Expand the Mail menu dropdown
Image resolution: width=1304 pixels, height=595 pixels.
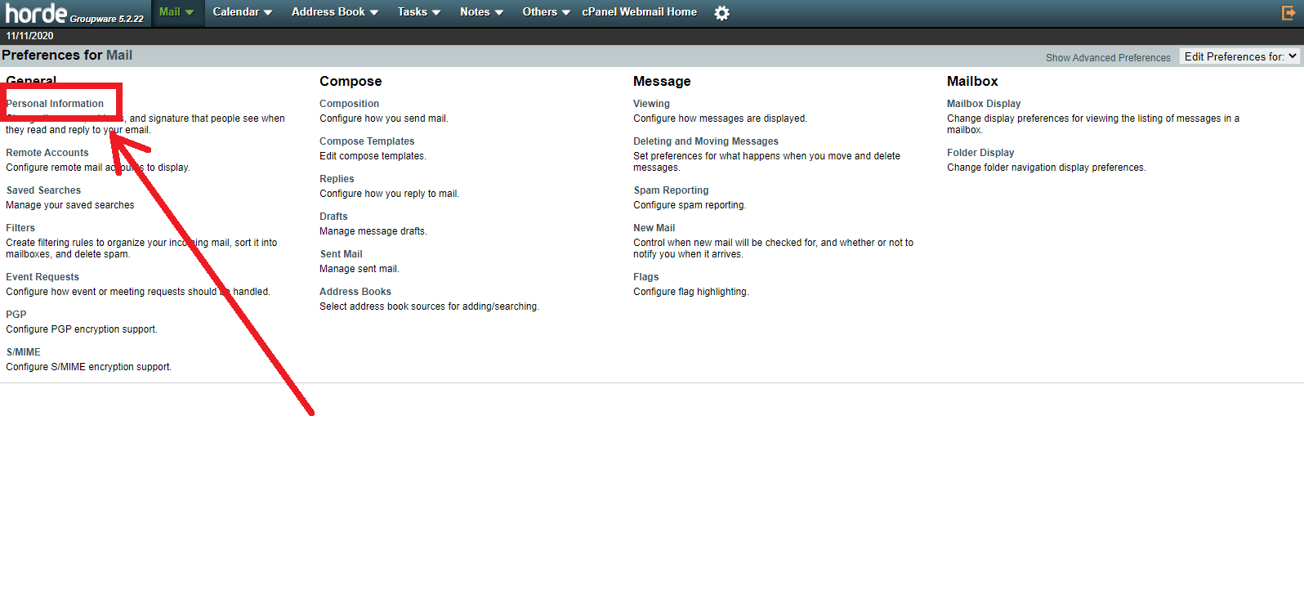click(x=176, y=12)
